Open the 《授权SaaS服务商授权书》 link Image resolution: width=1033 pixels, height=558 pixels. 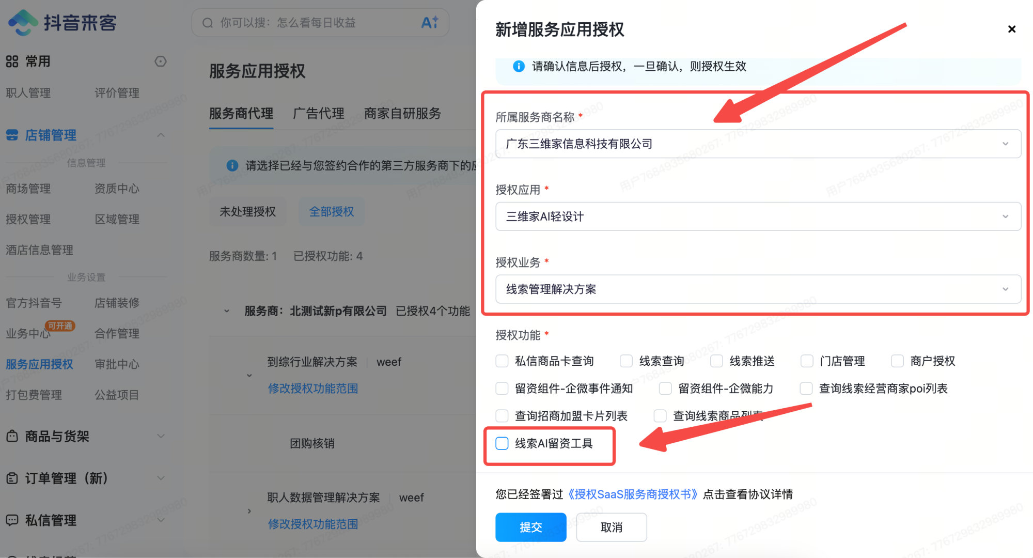pyautogui.click(x=633, y=494)
